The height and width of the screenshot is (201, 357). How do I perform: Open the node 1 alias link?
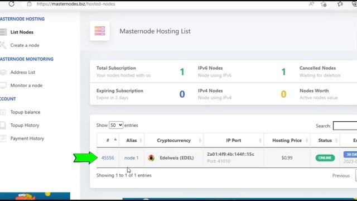[x=132, y=157]
